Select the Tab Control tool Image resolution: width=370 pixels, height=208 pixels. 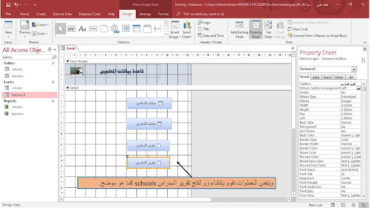coord(104,29)
